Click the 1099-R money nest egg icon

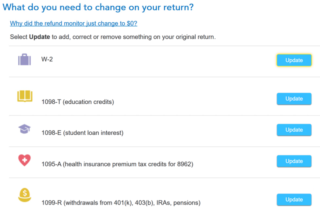pos(24,195)
